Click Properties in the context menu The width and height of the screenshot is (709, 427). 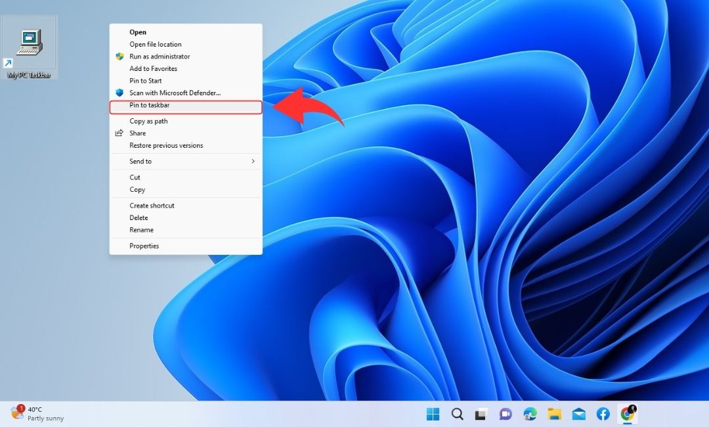[x=144, y=246]
